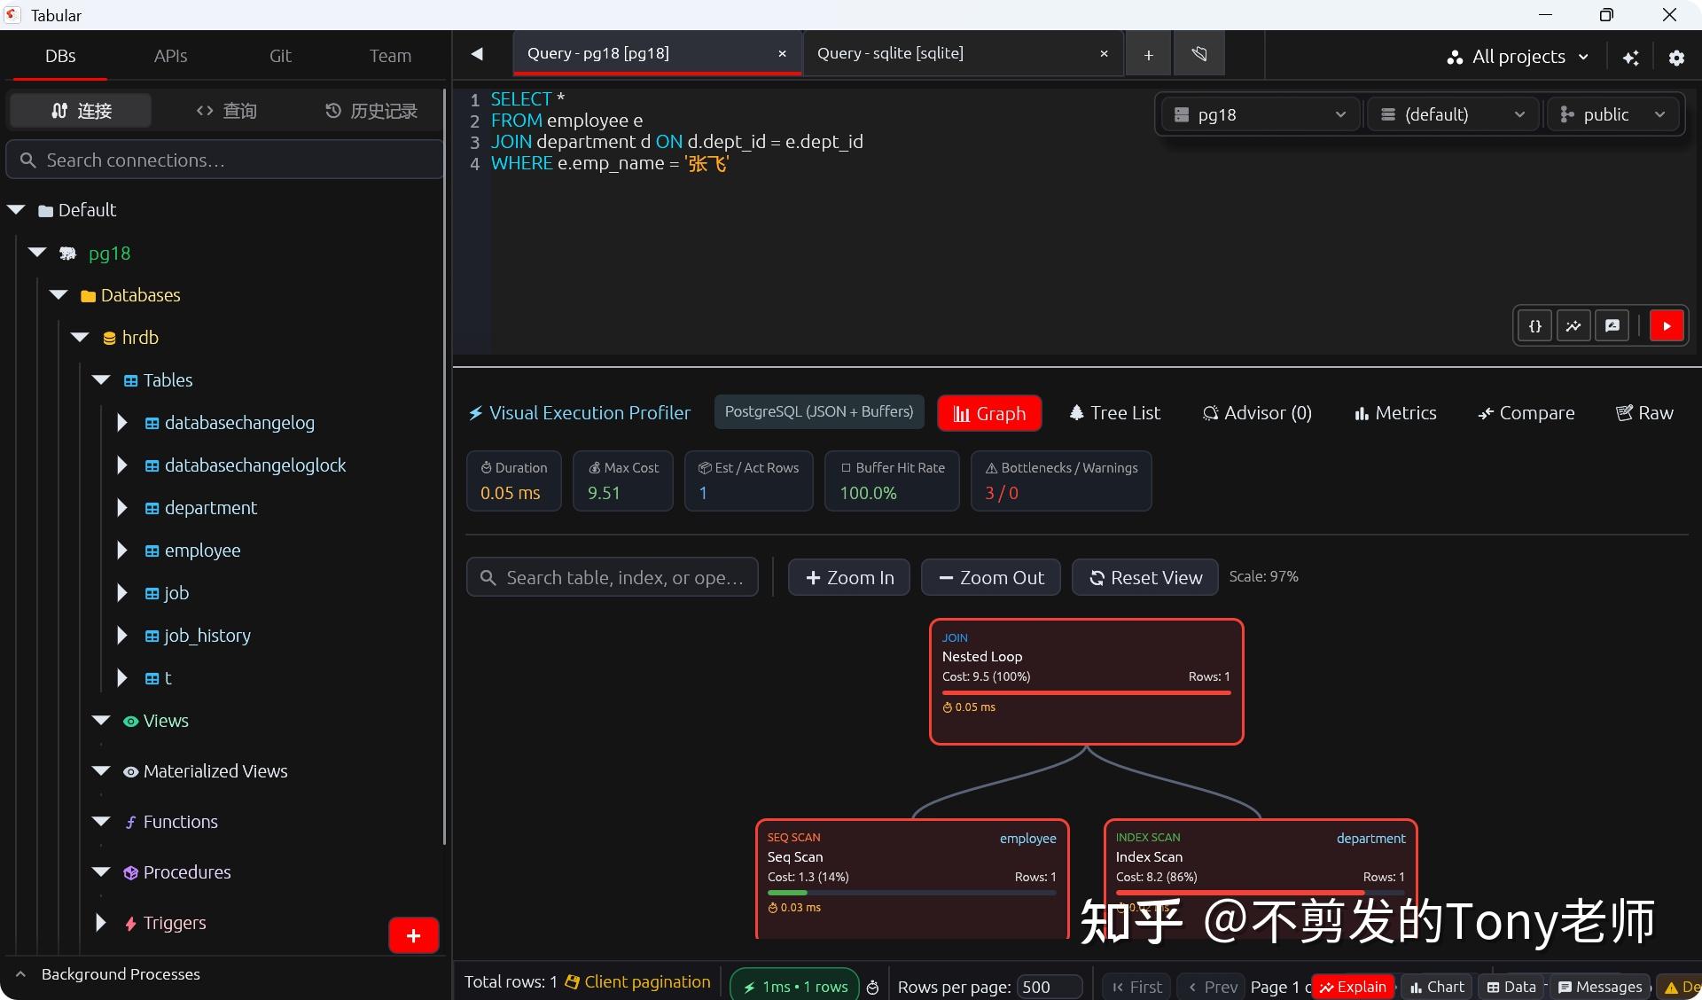Click the Zoom Out button
Screen dimensions: 1702x1000
click(991, 578)
